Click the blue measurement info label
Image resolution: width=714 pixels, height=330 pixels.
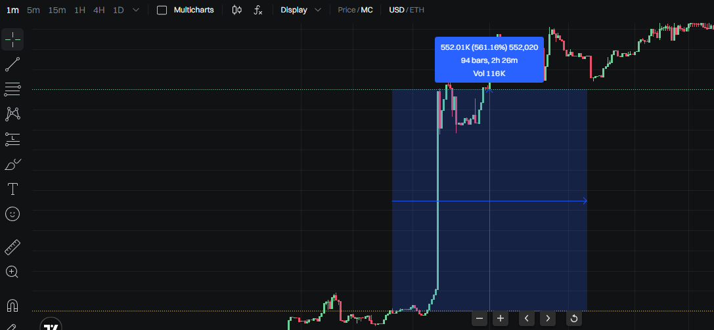[489, 60]
